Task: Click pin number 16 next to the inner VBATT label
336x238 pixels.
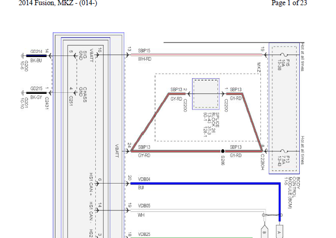Action: (99, 50)
